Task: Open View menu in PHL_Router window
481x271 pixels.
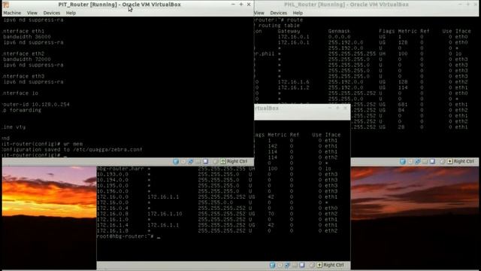Action: click(x=259, y=13)
